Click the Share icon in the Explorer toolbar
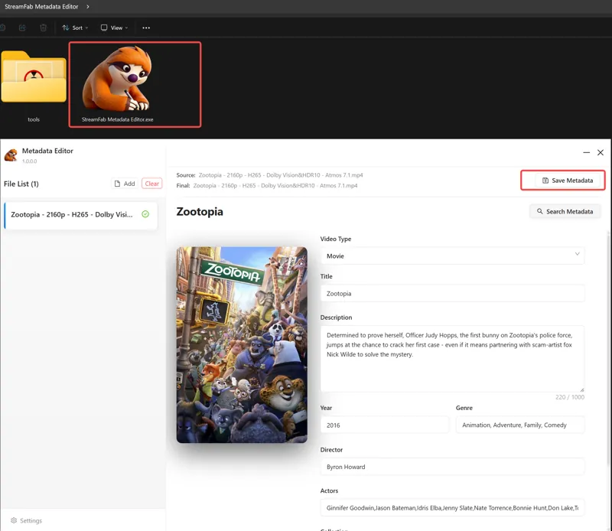The image size is (612, 531). 23,28
